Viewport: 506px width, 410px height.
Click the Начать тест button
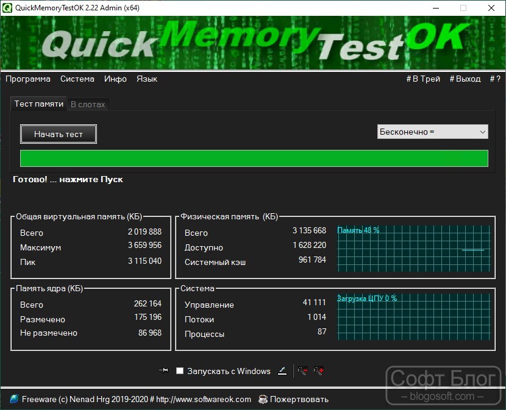point(59,134)
